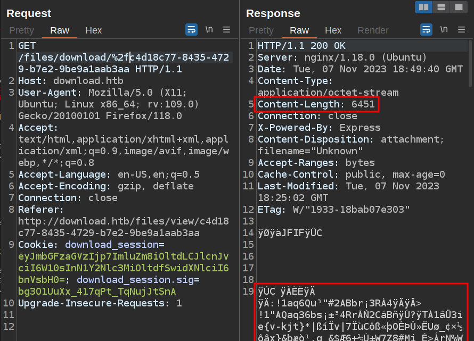Place cursor on the Content-Length: 6451 header

pyautogui.click(x=316, y=104)
